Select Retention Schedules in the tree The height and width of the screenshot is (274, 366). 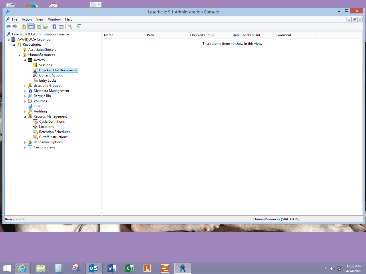tap(54, 132)
